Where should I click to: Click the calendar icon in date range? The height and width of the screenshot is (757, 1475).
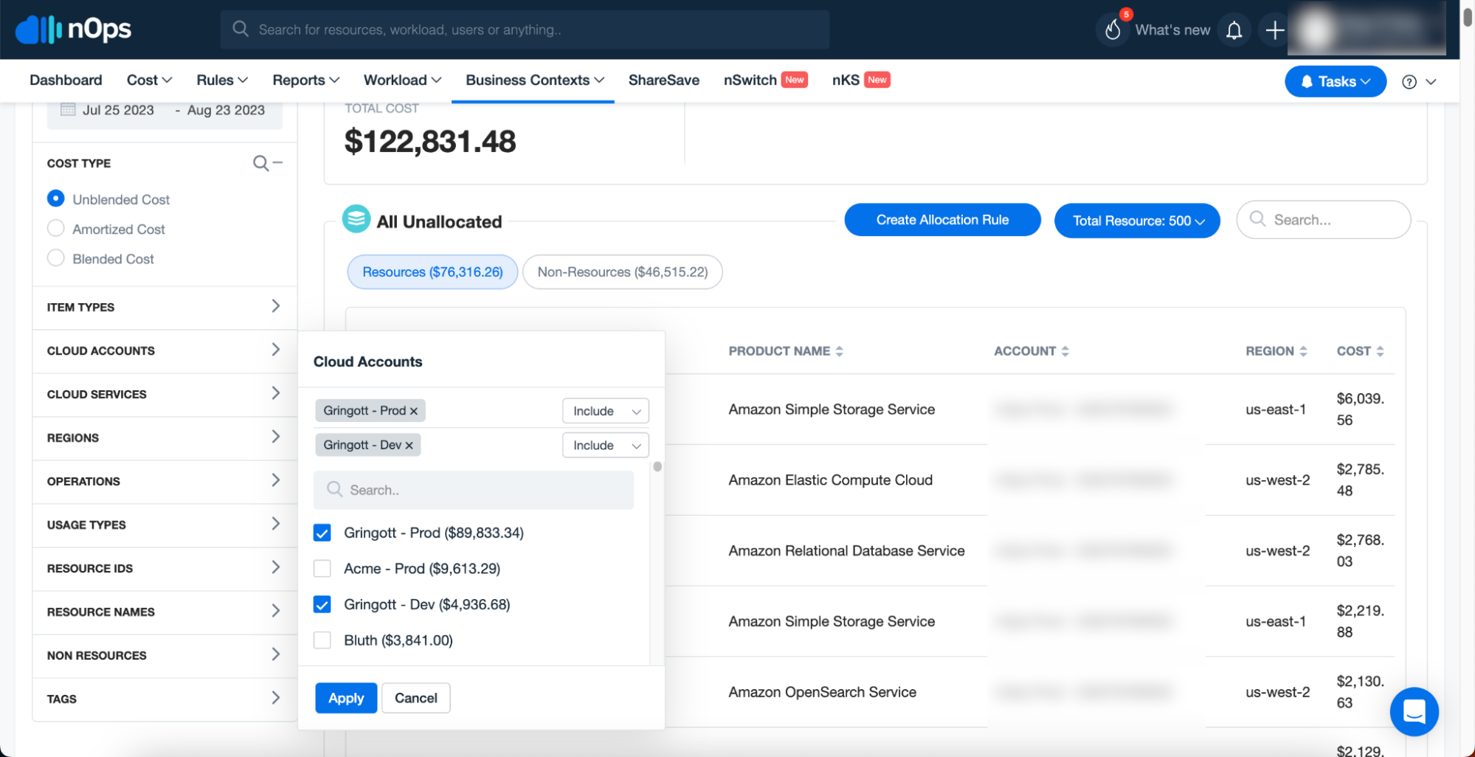click(68, 110)
